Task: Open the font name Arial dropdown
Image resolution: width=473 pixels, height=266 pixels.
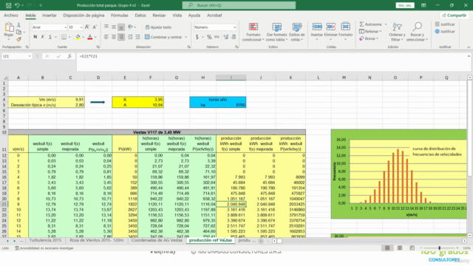Action: [65, 27]
